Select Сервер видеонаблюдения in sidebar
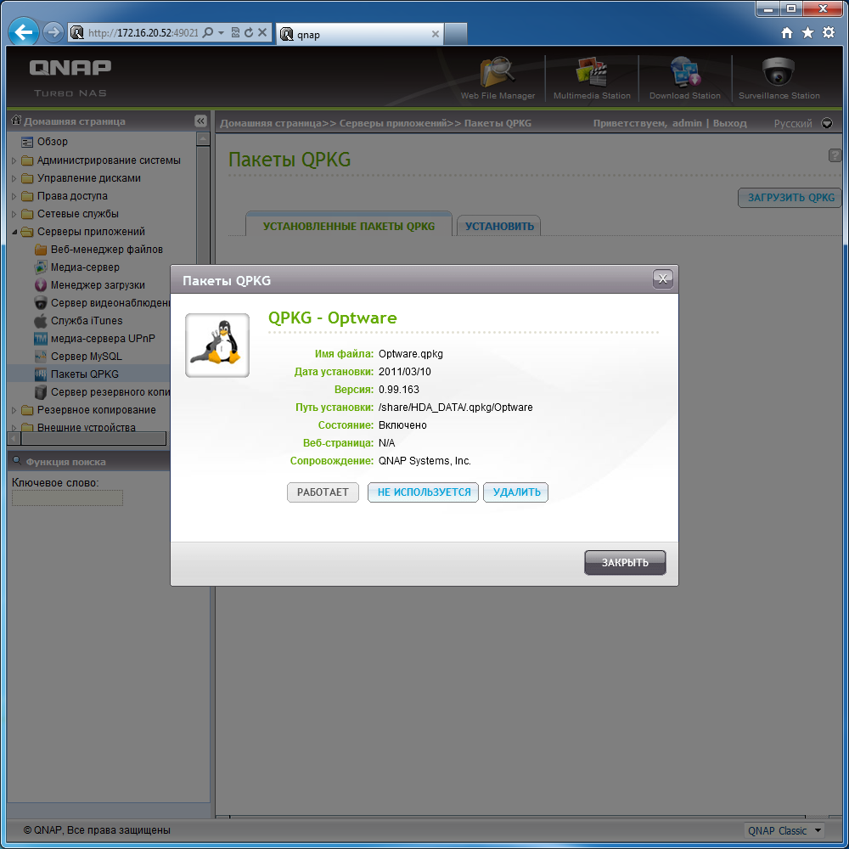 (x=110, y=303)
